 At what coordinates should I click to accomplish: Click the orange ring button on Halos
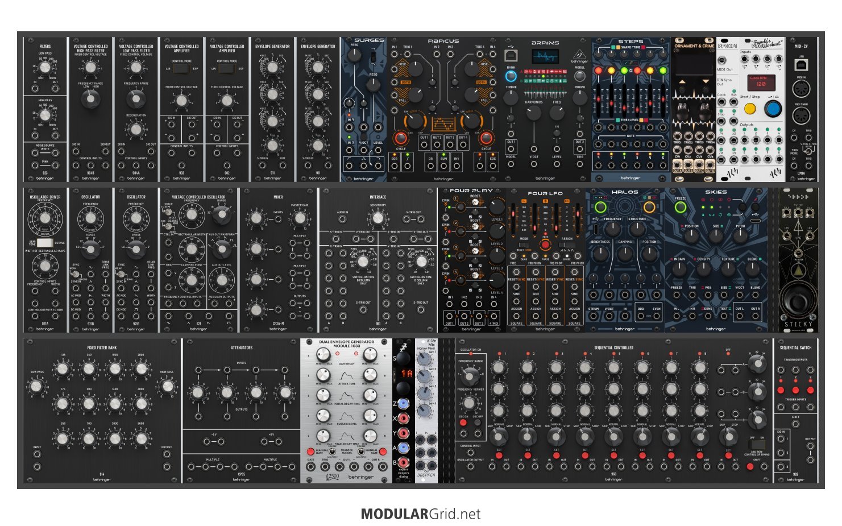point(649,208)
